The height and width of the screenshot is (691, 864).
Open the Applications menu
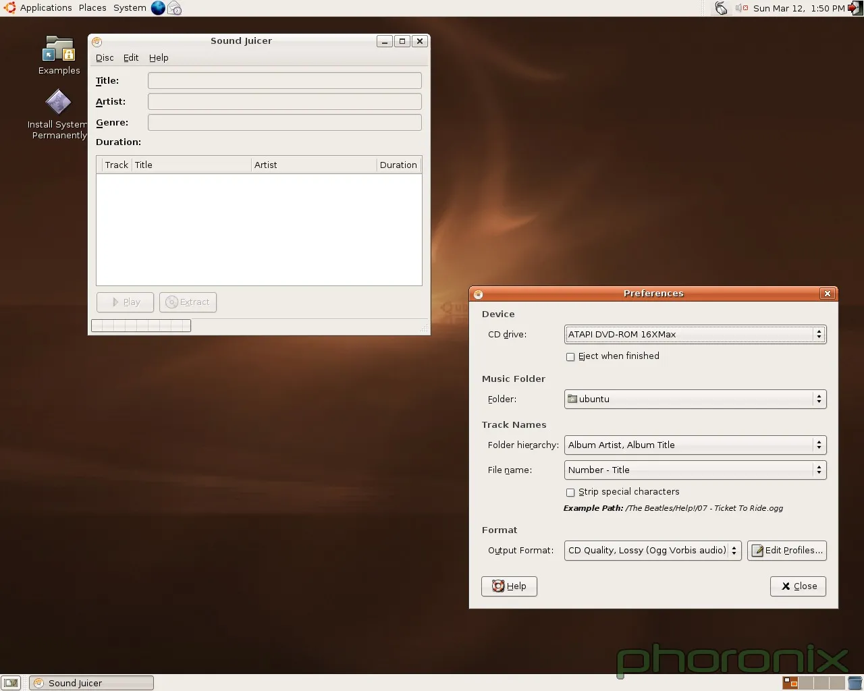pyautogui.click(x=46, y=8)
